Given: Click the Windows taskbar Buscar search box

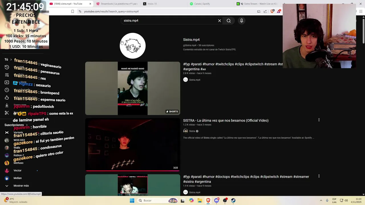Looking at the screenshot, I should [158, 200].
